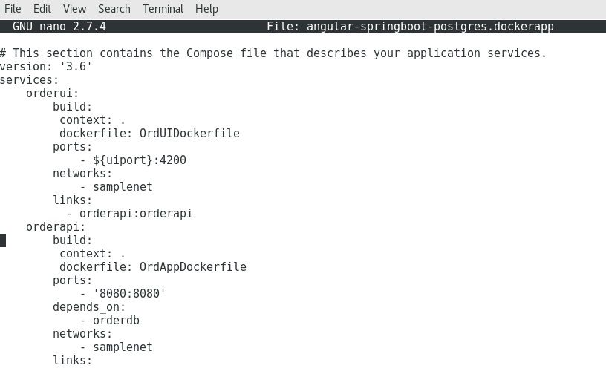The width and height of the screenshot is (606, 374).
Task: Click the text cursor block
Action: (x=3, y=240)
